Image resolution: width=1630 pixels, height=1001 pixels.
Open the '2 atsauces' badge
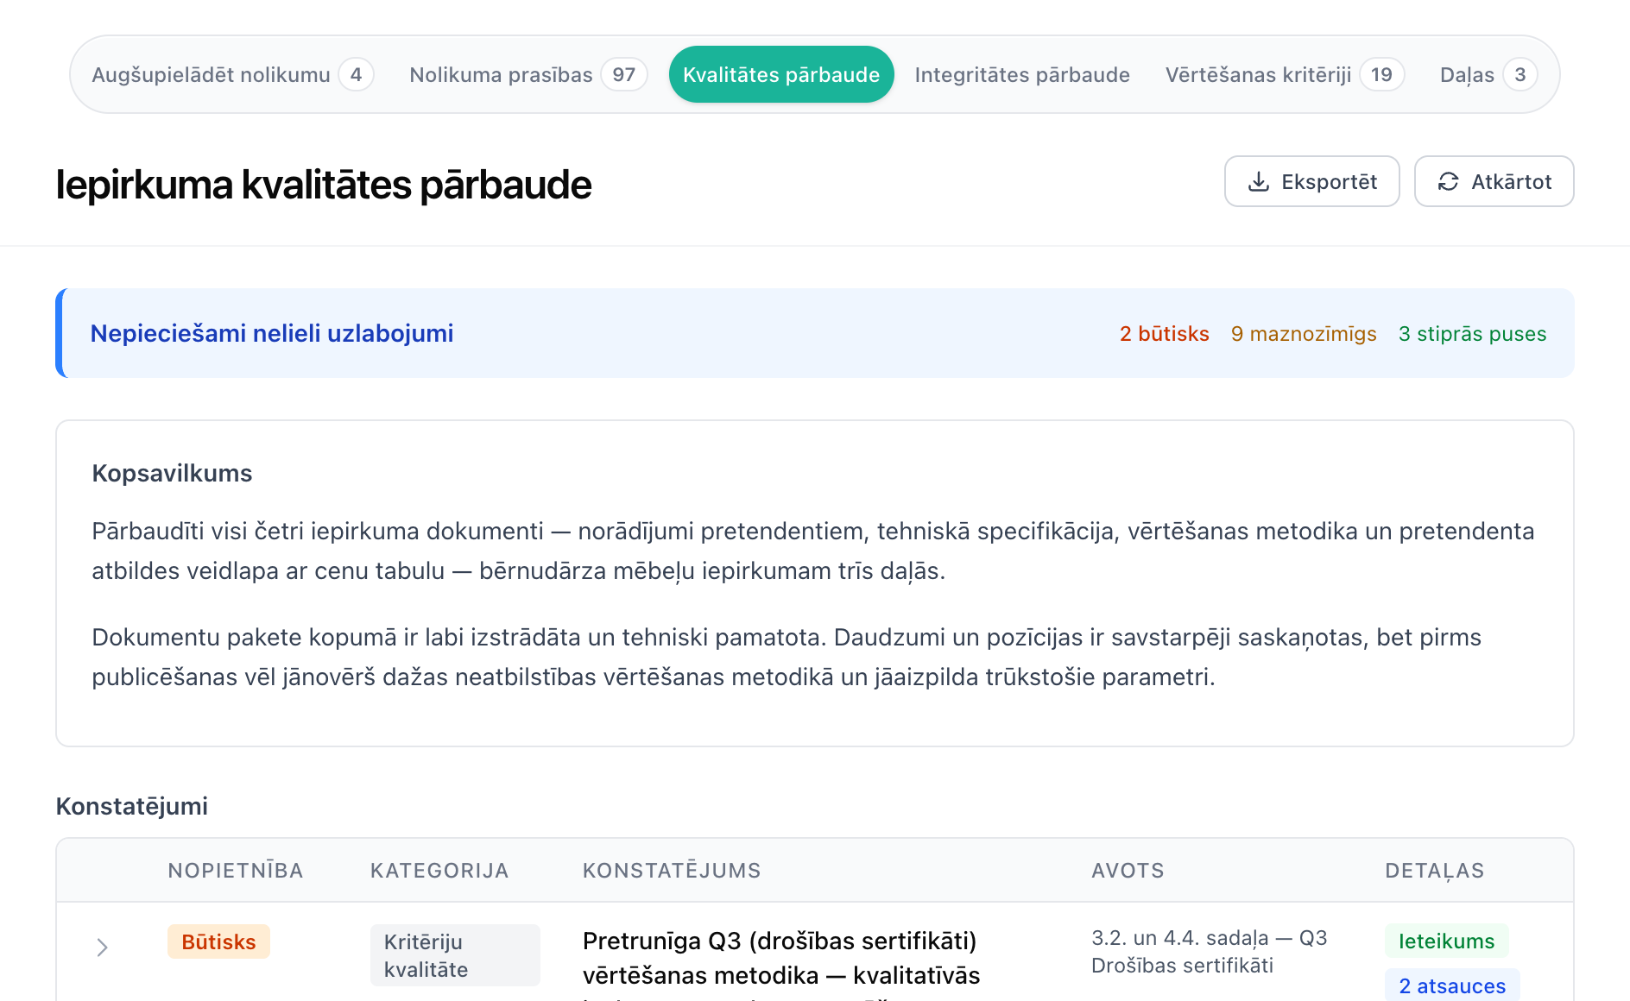[x=1452, y=985]
